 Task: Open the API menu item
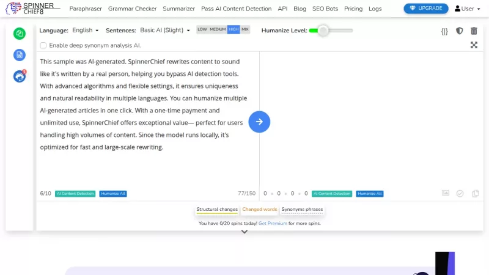282,9
